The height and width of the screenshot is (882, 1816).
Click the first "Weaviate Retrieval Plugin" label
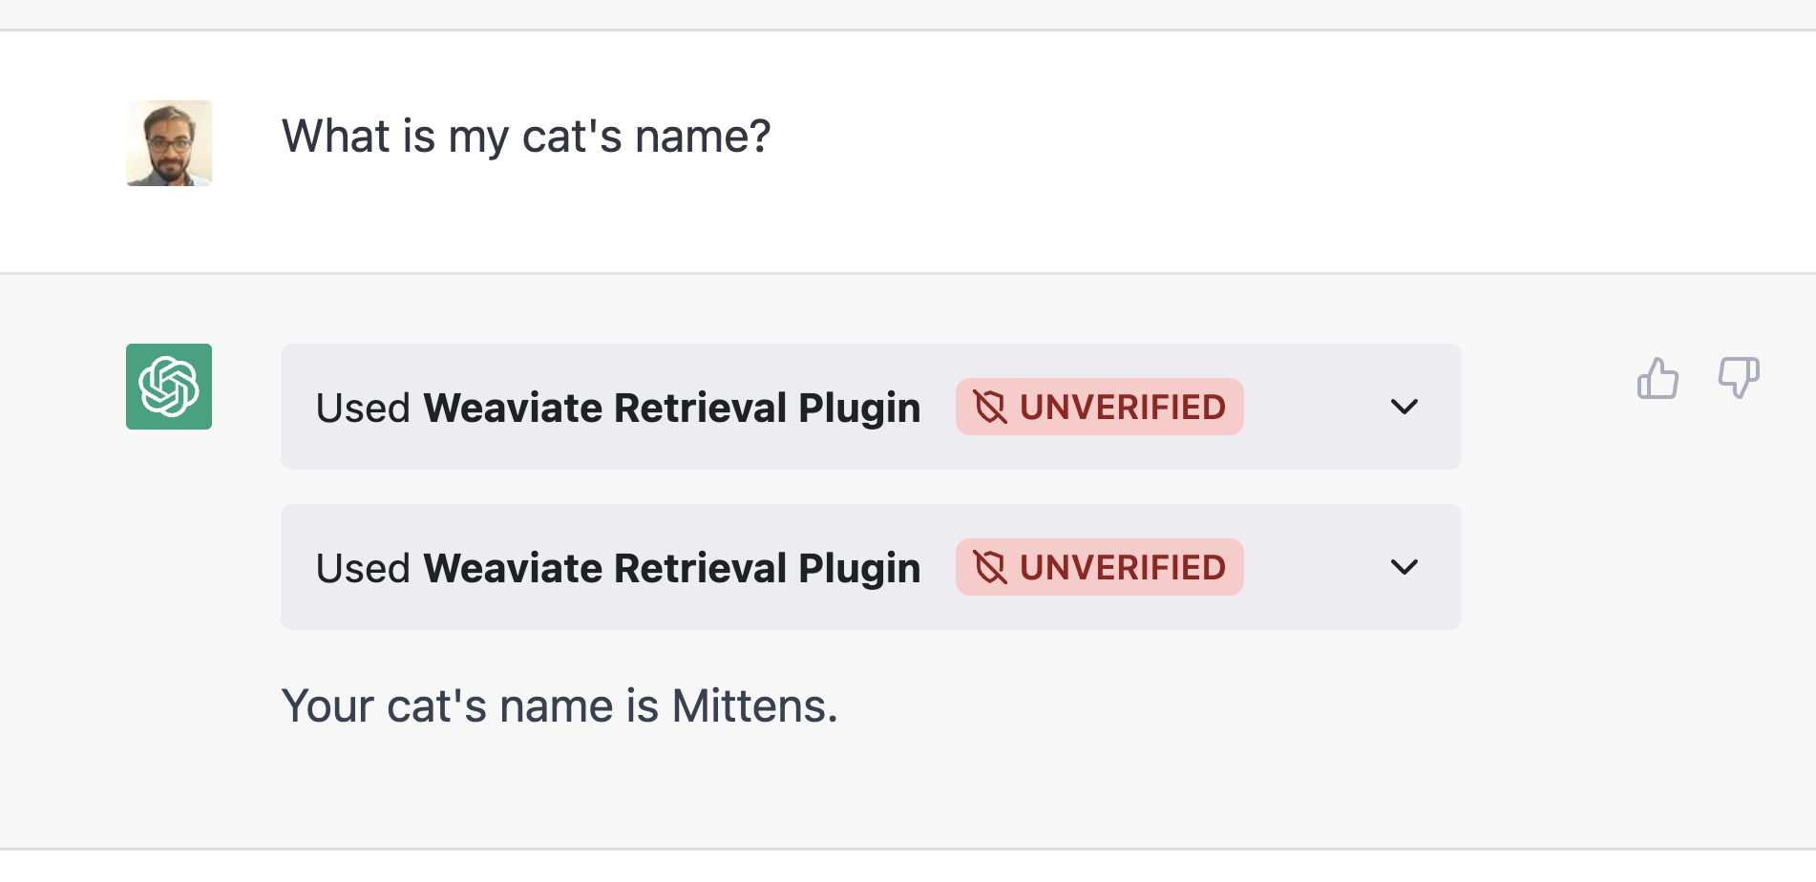click(x=672, y=408)
